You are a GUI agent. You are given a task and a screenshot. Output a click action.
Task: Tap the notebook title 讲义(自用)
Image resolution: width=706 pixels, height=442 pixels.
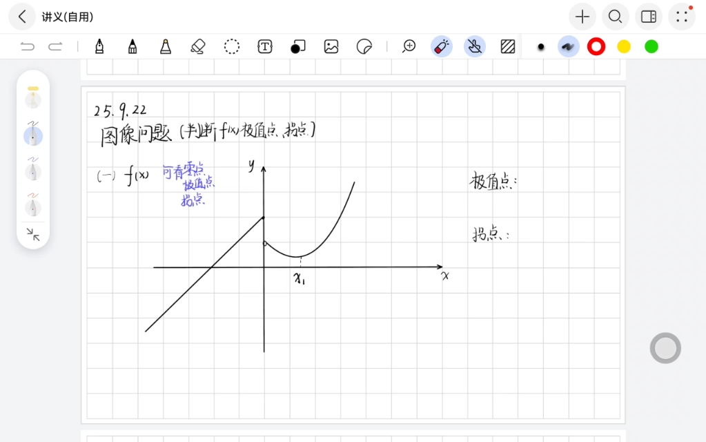point(68,17)
